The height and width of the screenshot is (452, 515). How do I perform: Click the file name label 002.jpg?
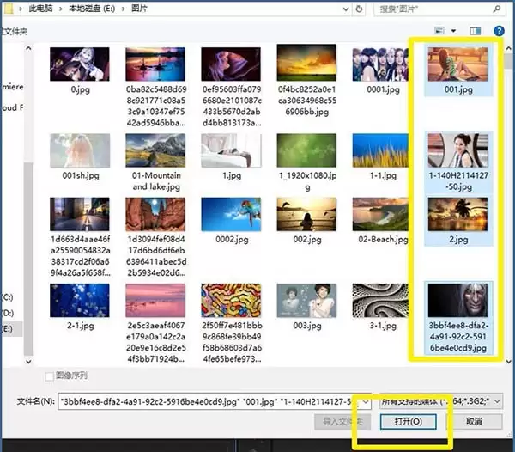(x=307, y=240)
